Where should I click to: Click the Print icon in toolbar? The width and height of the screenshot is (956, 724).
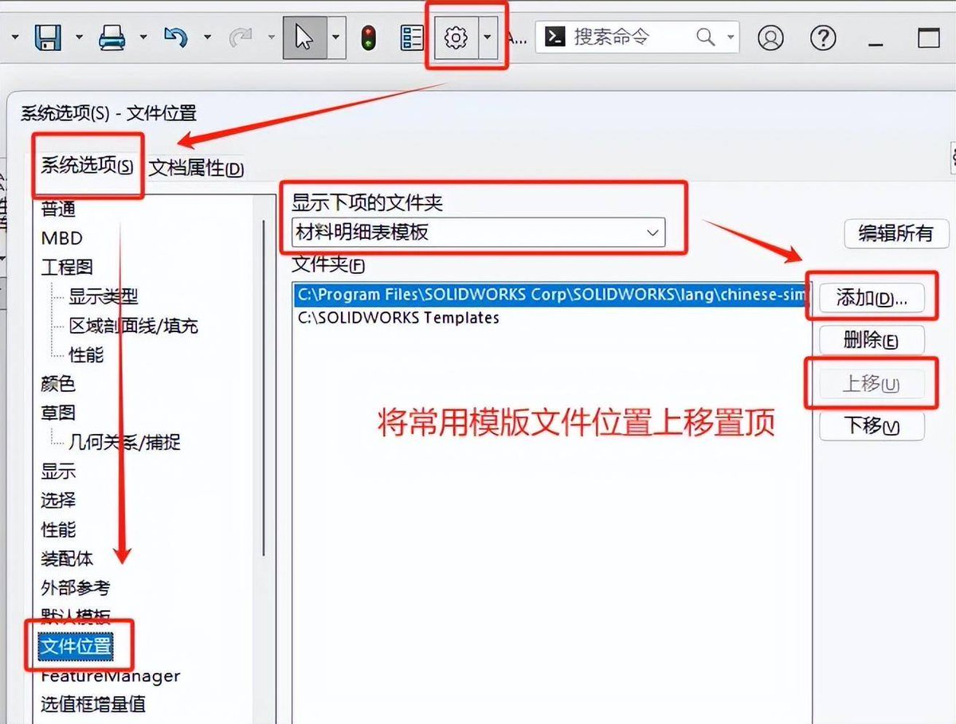pos(113,37)
